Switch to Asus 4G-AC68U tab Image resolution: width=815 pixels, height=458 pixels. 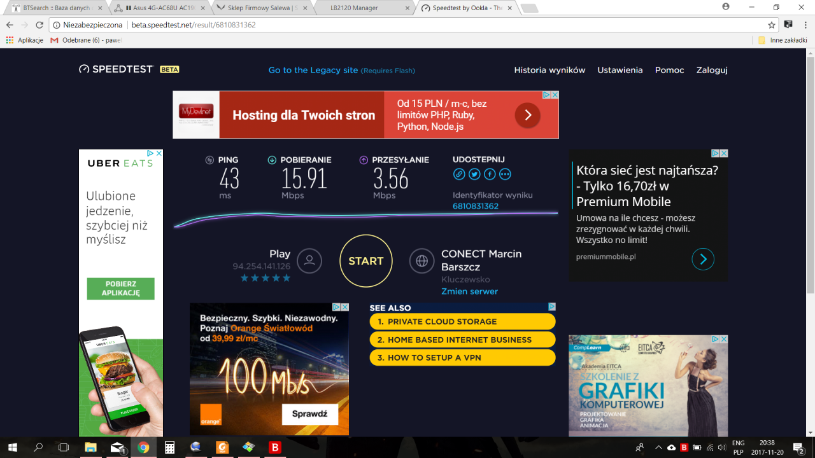point(159,8)
